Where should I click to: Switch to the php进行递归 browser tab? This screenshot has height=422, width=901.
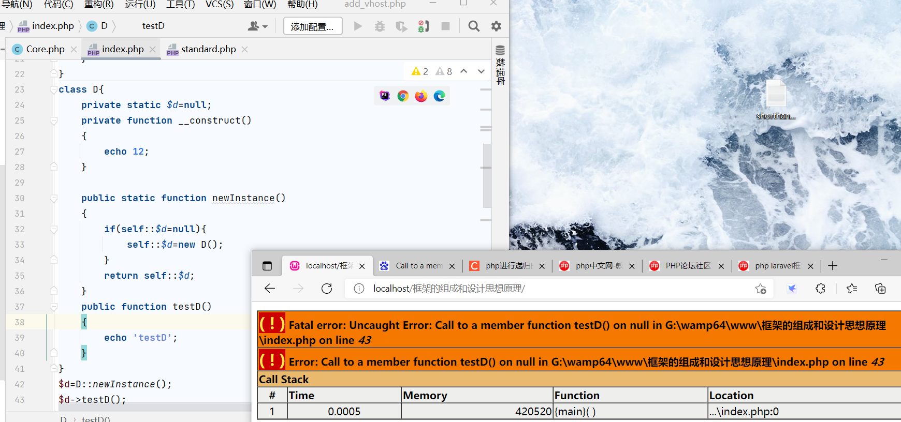click(x=508, y=266)
